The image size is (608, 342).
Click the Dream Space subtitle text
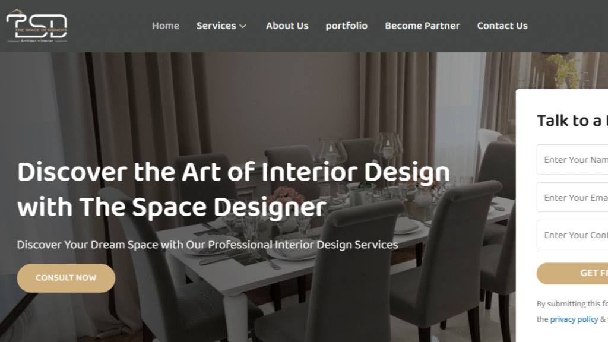[207, 245]
